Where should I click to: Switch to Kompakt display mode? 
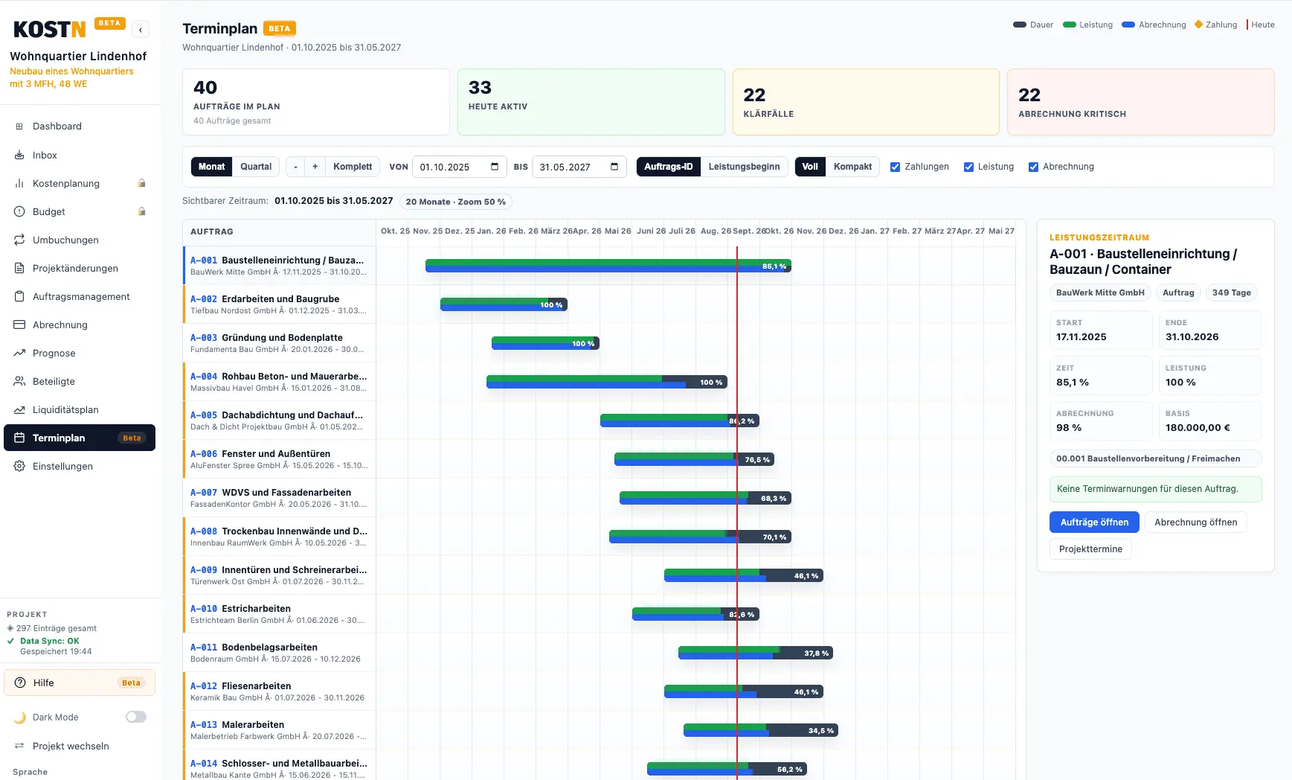click(x=852, y=167)
